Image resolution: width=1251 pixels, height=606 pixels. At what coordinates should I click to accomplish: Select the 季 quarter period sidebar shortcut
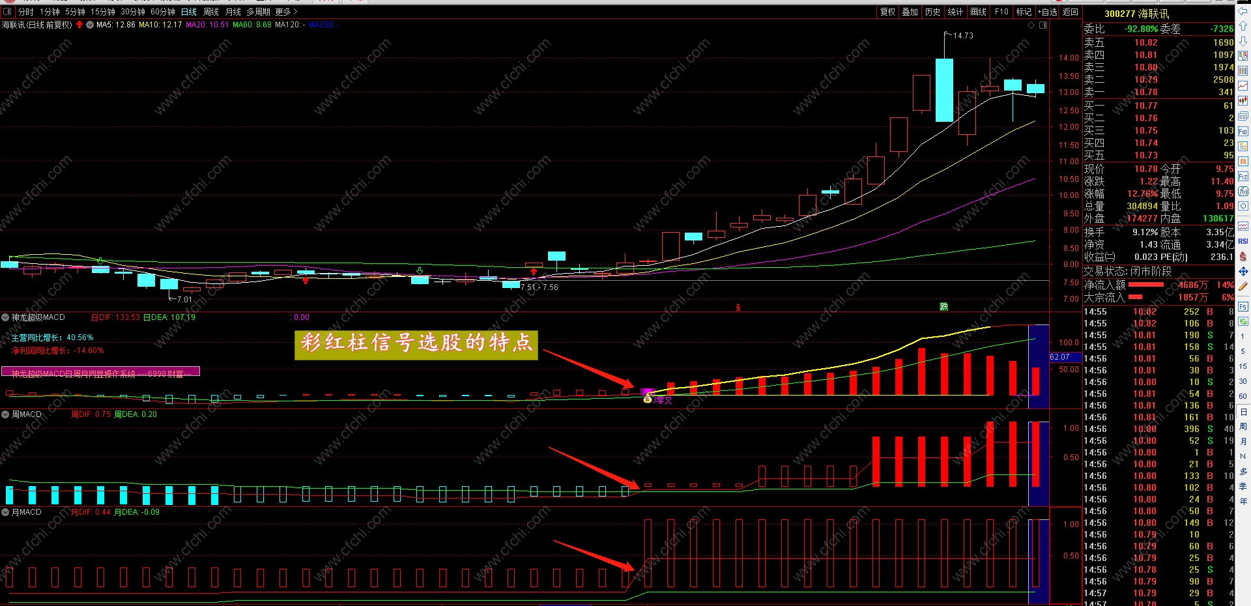click(1243, 486)
